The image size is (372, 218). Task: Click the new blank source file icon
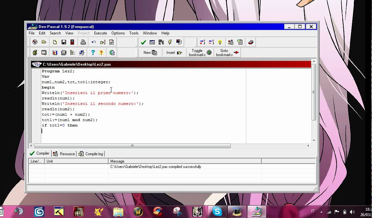point(55,42)
